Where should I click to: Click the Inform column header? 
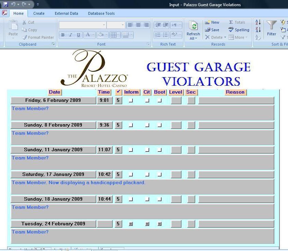132,92
